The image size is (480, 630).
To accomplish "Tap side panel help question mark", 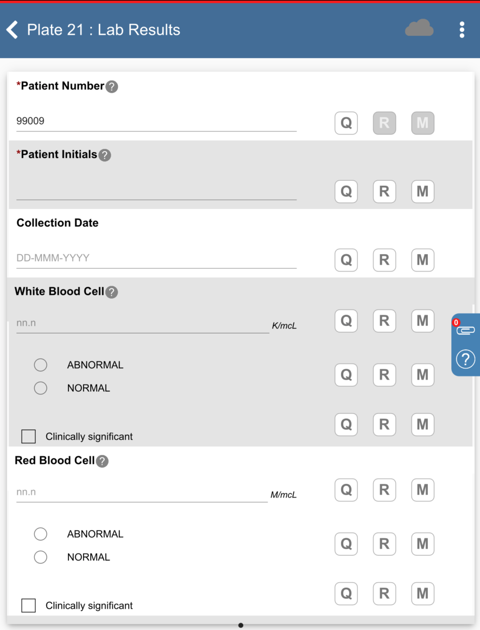I will [x=465, y=359].
